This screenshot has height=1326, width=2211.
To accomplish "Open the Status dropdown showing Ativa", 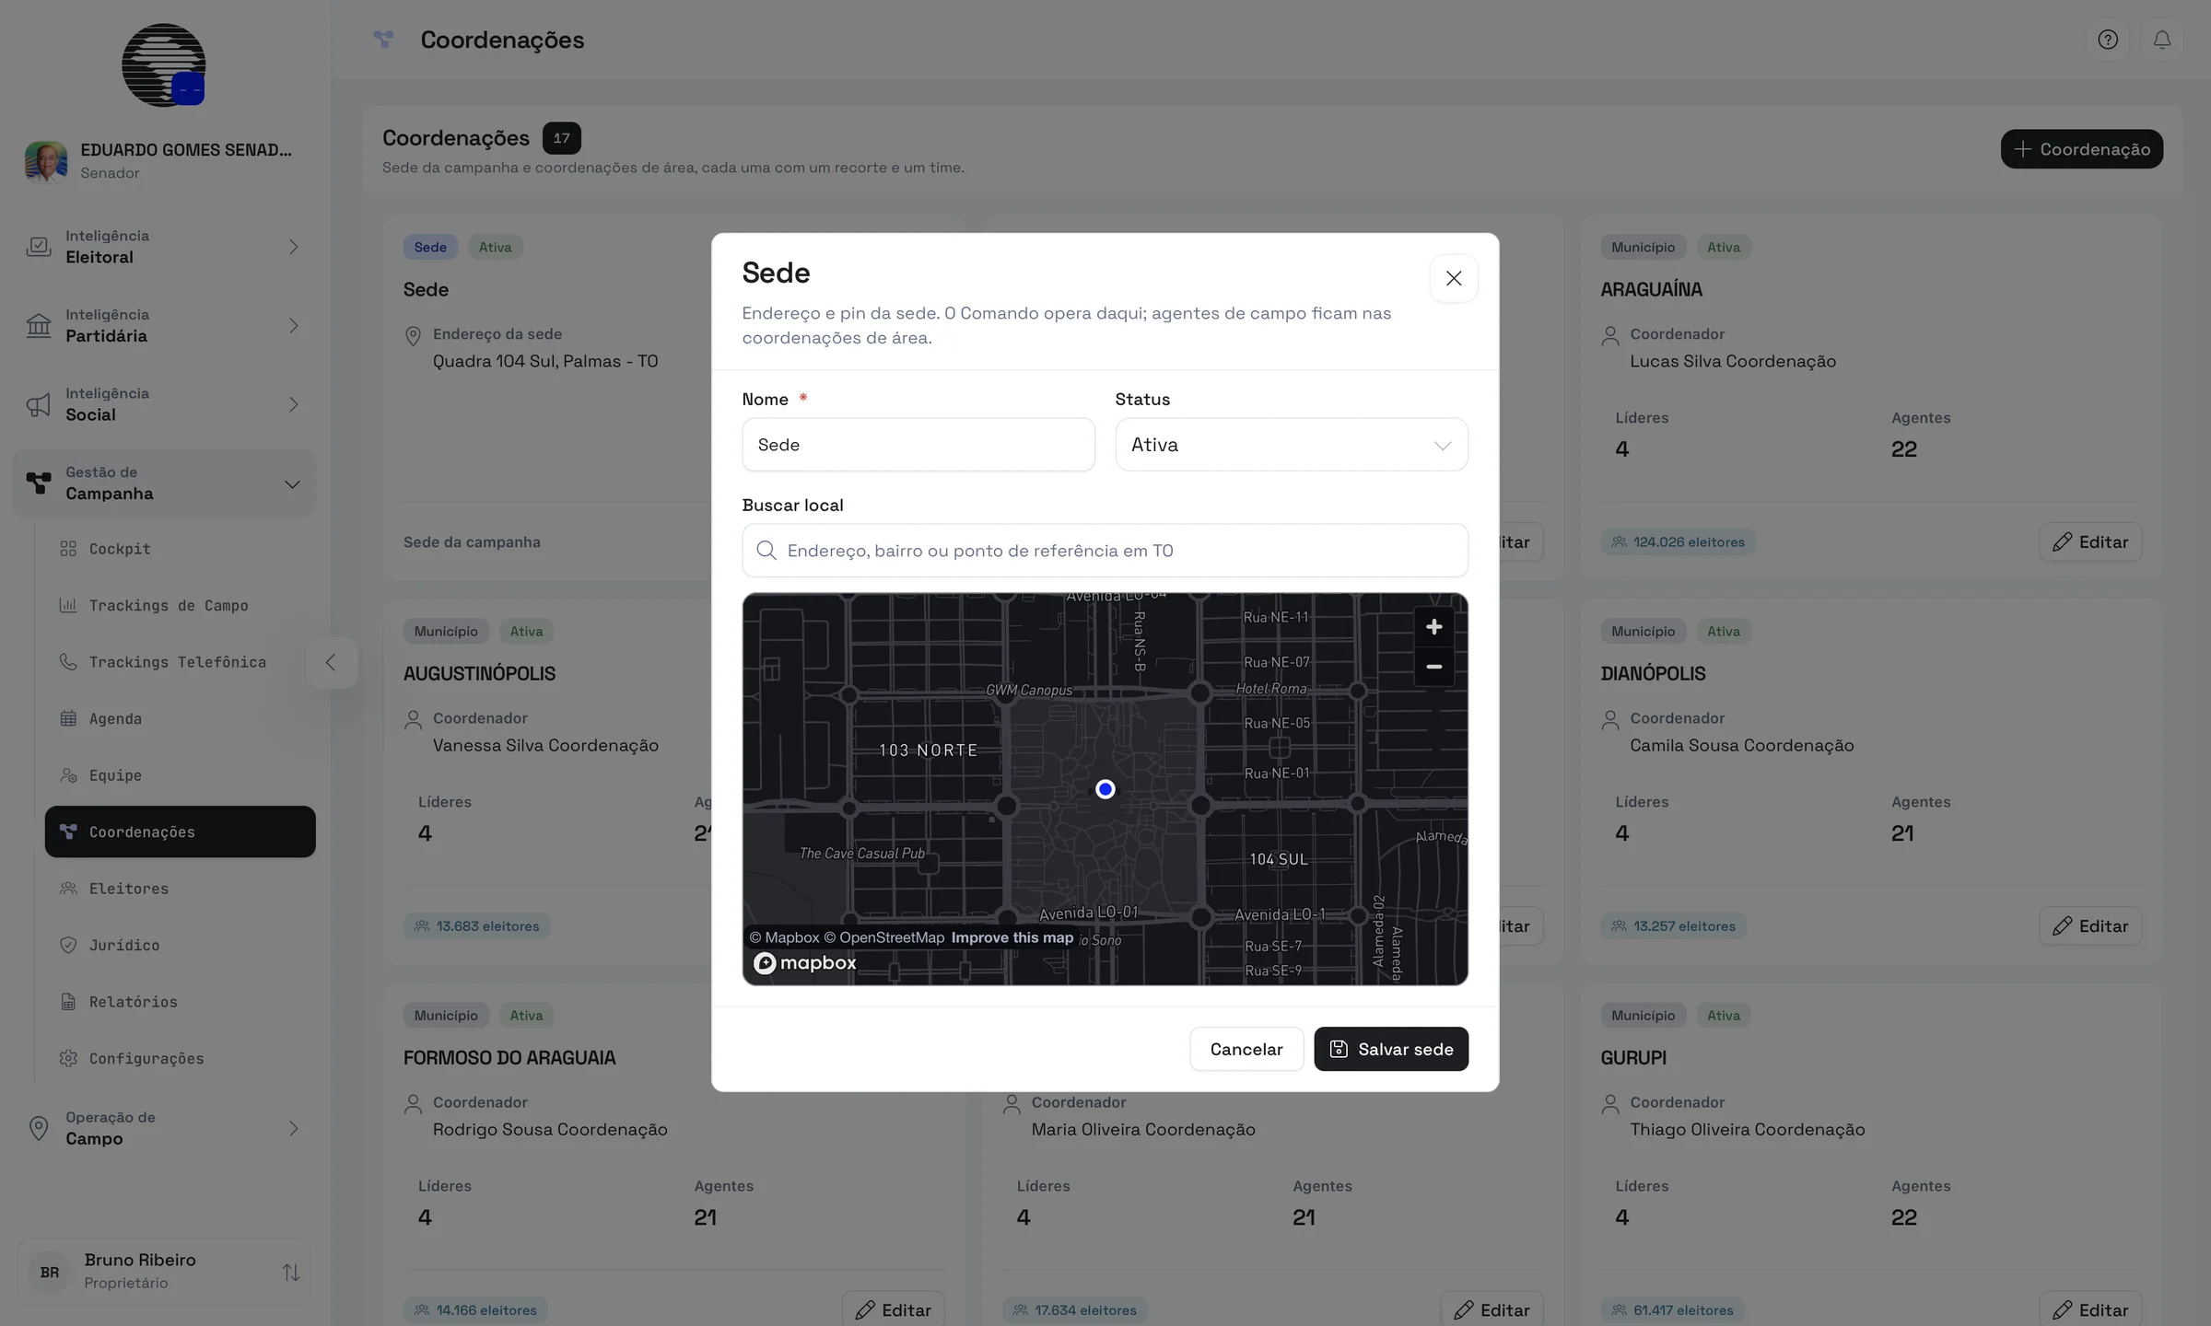I will [1292, 445].
